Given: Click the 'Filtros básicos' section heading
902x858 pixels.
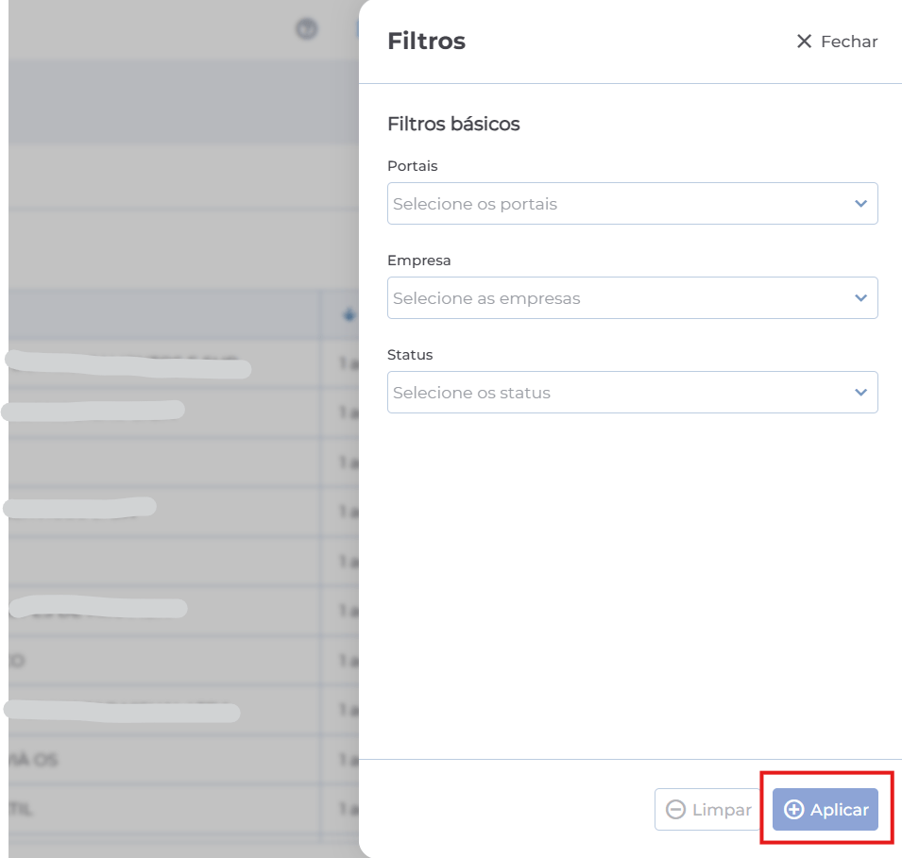Looking at the screenshot, I should point(453,124).
